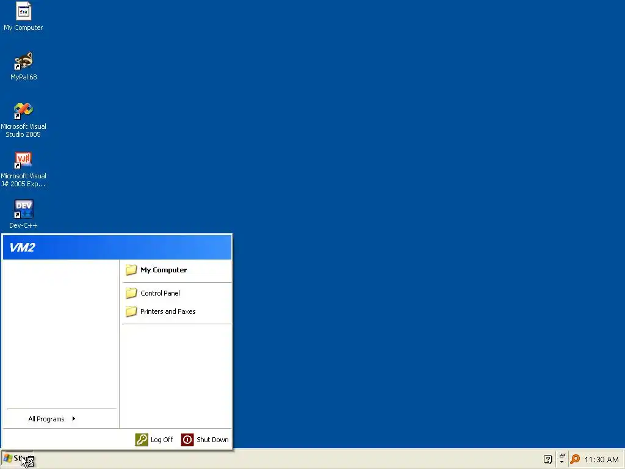
Task: Click the Start button on the taskbar
Action: 17,459
